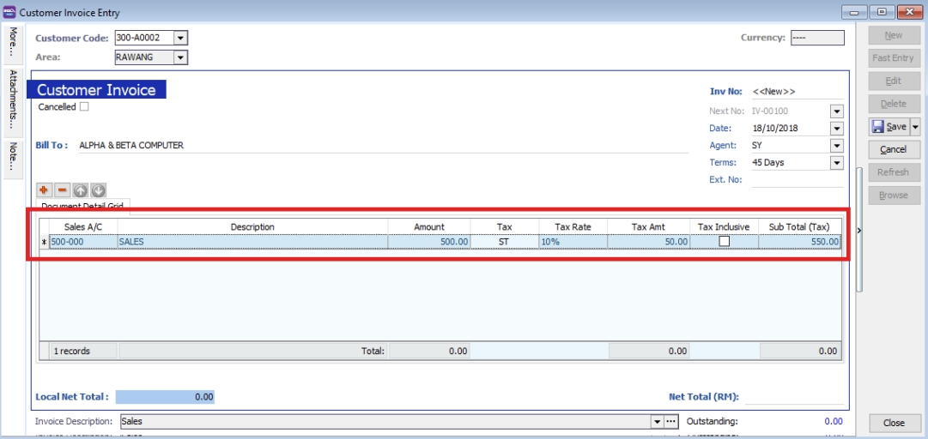Click Tax Amt cell 50.00
Viewport: 928px width, 439px height.
649,242
